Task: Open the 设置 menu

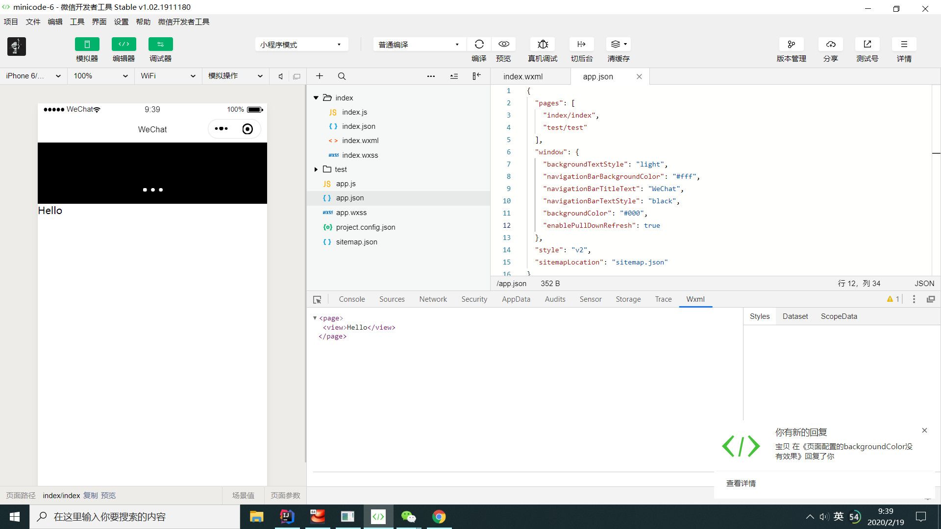Action: point(121,22)
